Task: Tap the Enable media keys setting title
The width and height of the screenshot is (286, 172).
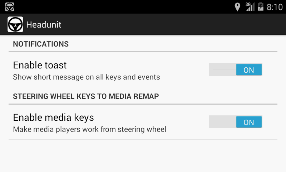Action: pyautogui.click(x=53, y=118)
